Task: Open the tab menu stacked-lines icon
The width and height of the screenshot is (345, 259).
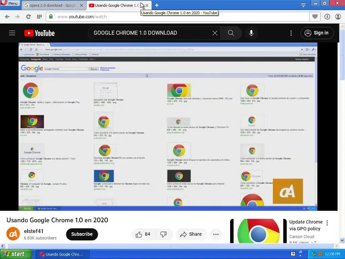Action: pos(303,5)
